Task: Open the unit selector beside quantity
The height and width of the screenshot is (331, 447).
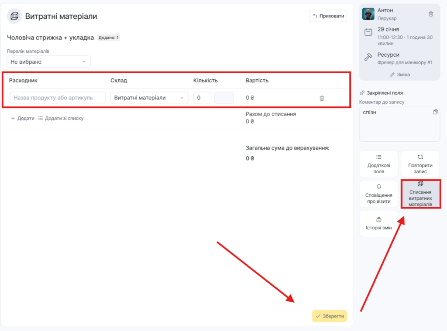Action: tap(224, 98)
